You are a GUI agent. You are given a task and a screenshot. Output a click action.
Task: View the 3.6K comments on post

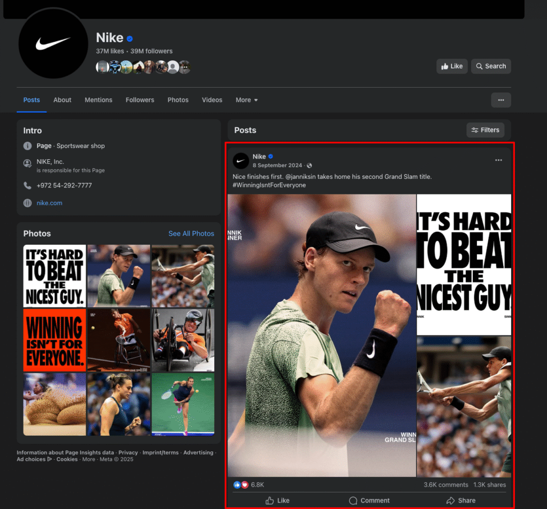[x=446, y=485]
